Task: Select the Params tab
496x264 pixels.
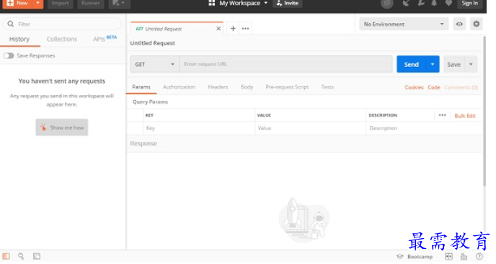Action: coord(141,87)
